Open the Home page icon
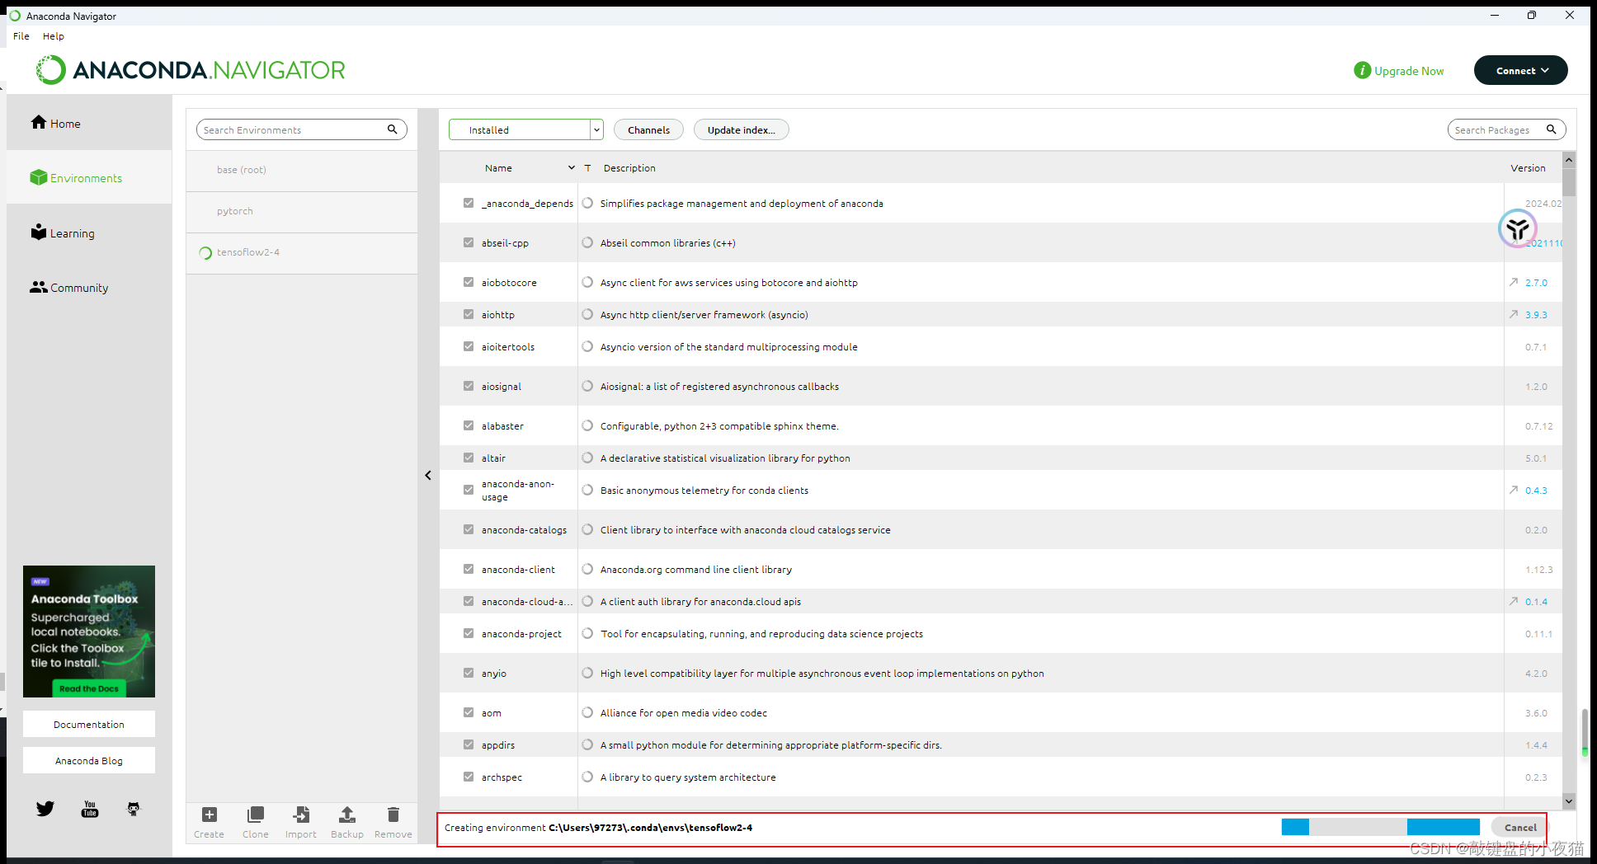 pos(39,122)
